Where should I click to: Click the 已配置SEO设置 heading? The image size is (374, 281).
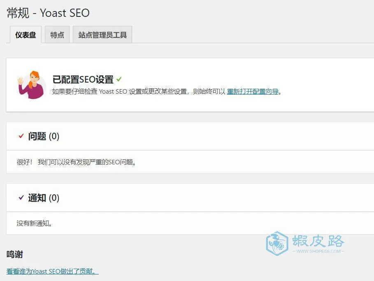83,79
